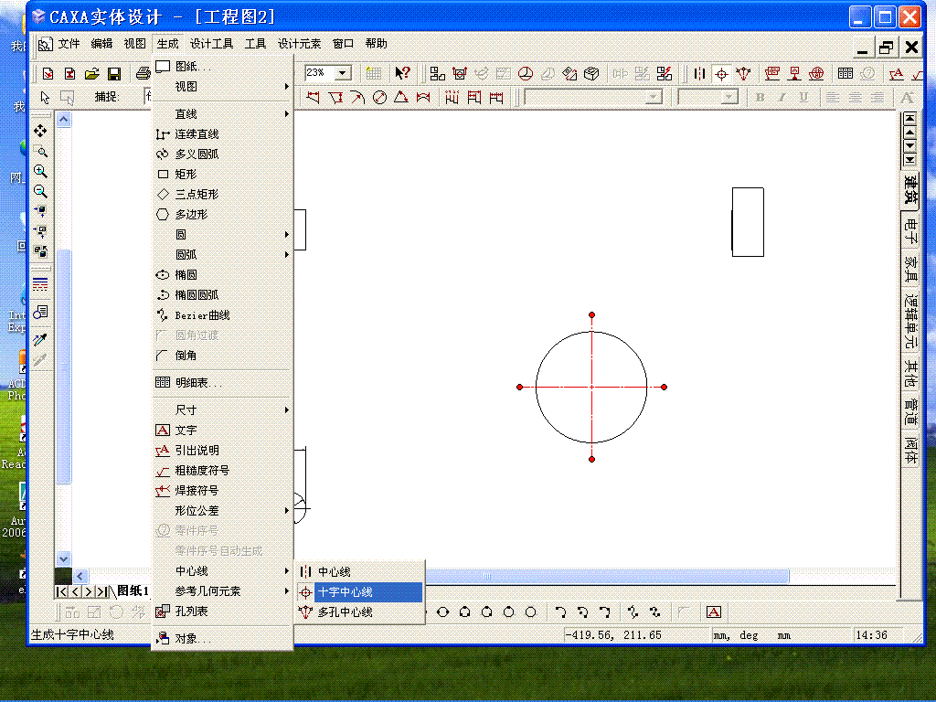Select 多孔中心线 from the submenu

[x=360, y=612]
